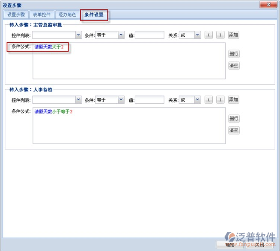The image size is (280, 251).
Task: Click 值 input field in 人事备档 section
Action: coord(149,100)
